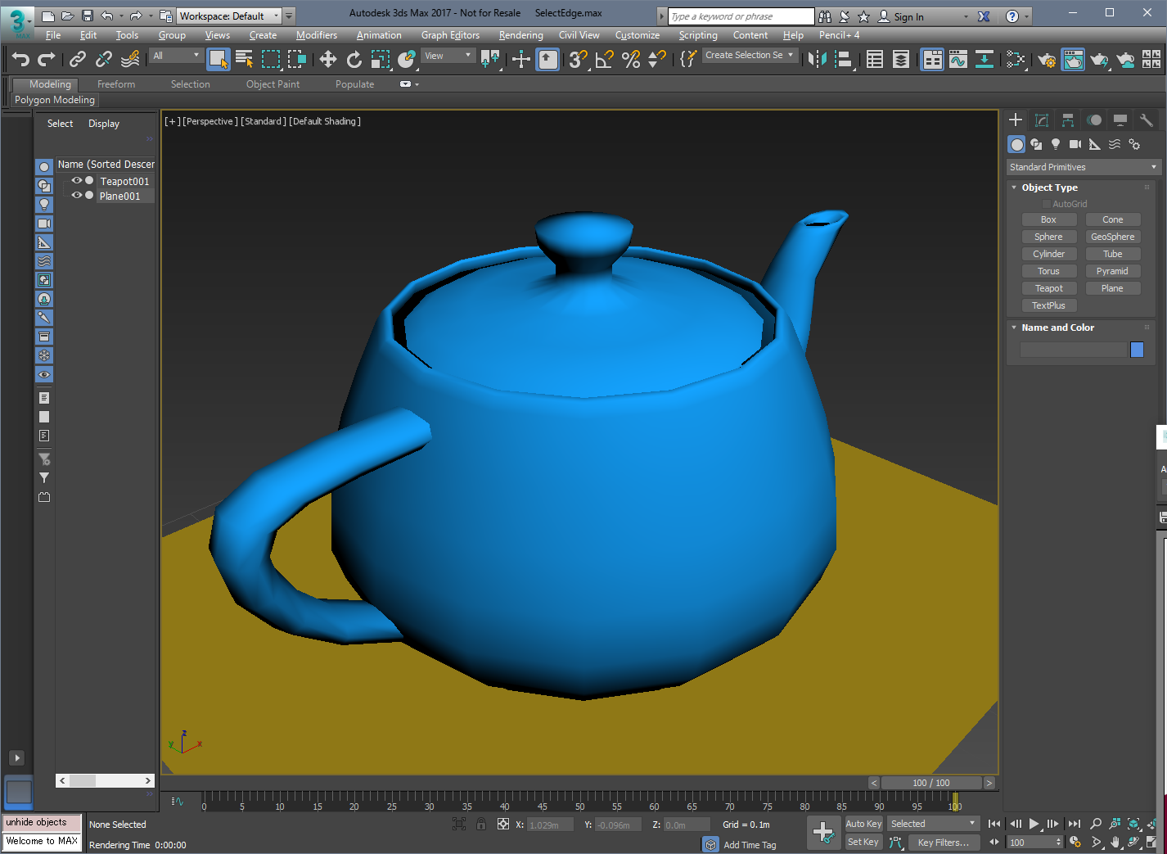Click the Mirror tool icon
Viewport: 1167px width, 854px height.
[816, 59]
